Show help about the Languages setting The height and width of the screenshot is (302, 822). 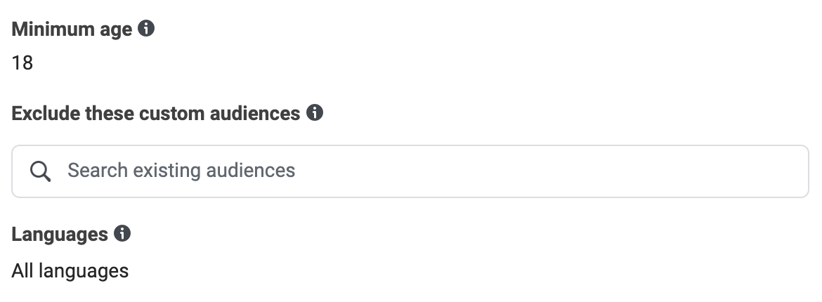click(x=122, y=233)
